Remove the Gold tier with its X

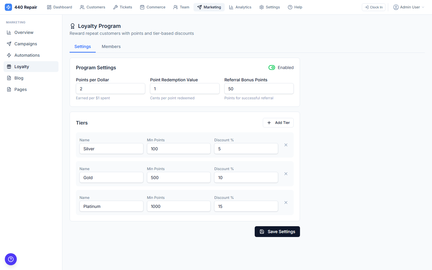point(286,174)
